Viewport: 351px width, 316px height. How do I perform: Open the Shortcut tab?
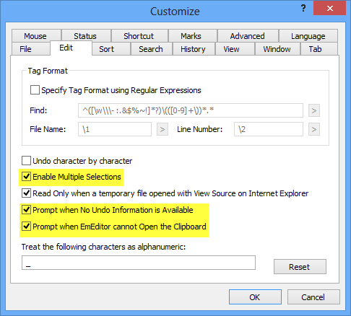pyautogui.click(x=139, y=36)
